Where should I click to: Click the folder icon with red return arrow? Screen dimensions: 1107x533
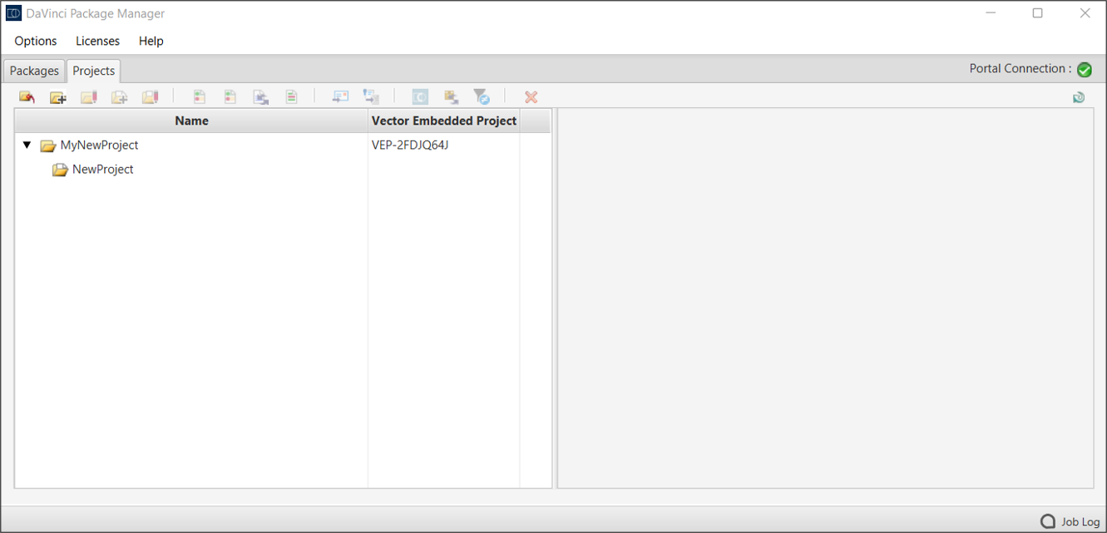(x=27, y=97)
